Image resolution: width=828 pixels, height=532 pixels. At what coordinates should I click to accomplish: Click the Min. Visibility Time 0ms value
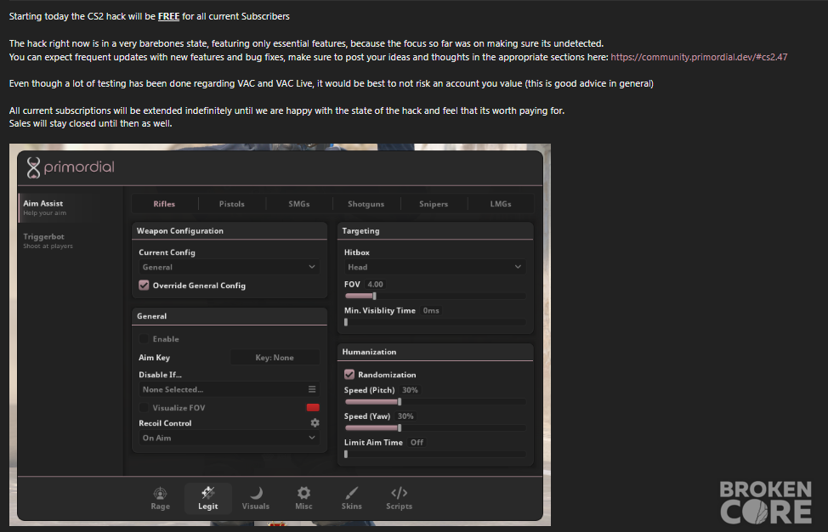coord(431,310)
